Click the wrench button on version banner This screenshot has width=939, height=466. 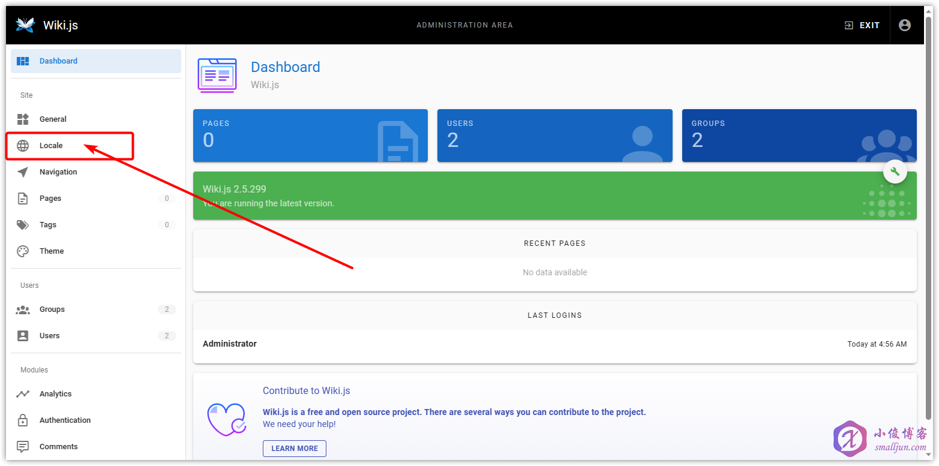click(895, 172)
